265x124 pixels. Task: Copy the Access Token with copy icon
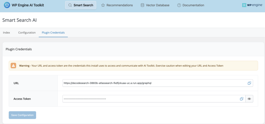click(241, 99)
